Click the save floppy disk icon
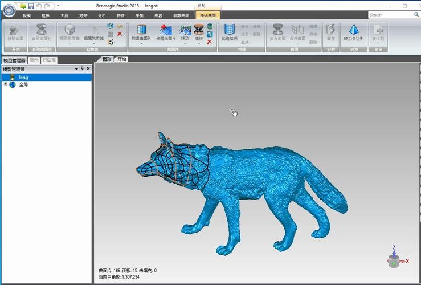The height and width of the screenshot is (285, 421). 31,6
